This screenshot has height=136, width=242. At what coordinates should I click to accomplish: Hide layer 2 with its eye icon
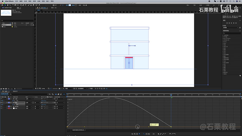1,103
